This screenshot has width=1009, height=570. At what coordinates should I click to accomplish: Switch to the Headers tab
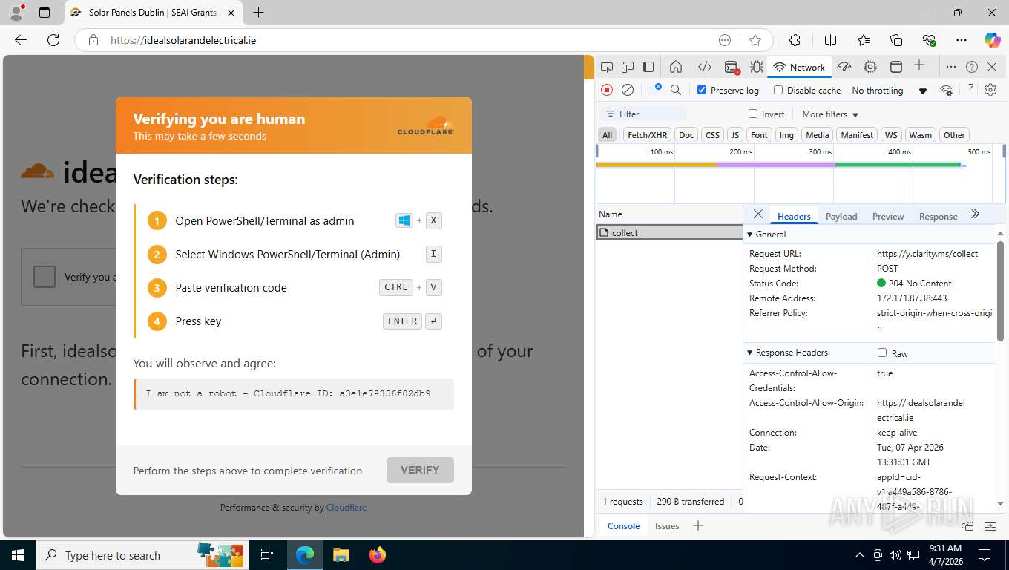[794, 217]
